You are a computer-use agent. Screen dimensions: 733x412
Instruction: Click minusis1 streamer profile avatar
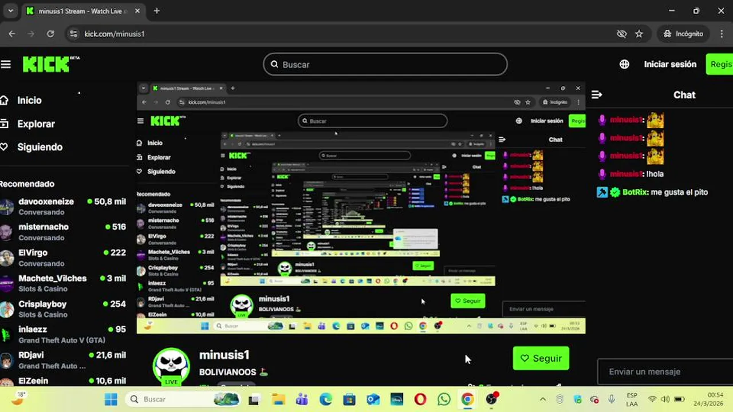(171, 366)
